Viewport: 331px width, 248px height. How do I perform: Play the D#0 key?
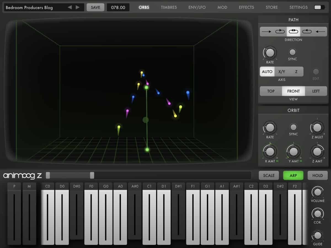pos(77,211)
